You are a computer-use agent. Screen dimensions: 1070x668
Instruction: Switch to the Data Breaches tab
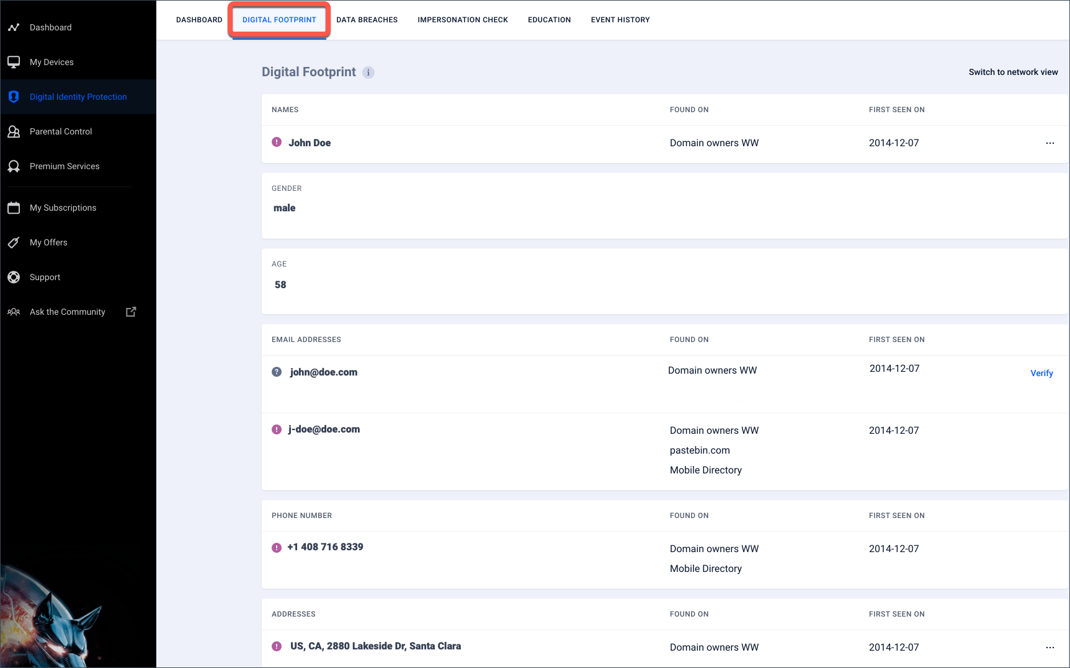pyautogui.click(x=367, y=20)
